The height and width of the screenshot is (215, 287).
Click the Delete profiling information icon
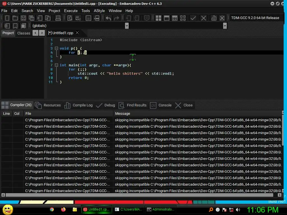pos(222,18)
